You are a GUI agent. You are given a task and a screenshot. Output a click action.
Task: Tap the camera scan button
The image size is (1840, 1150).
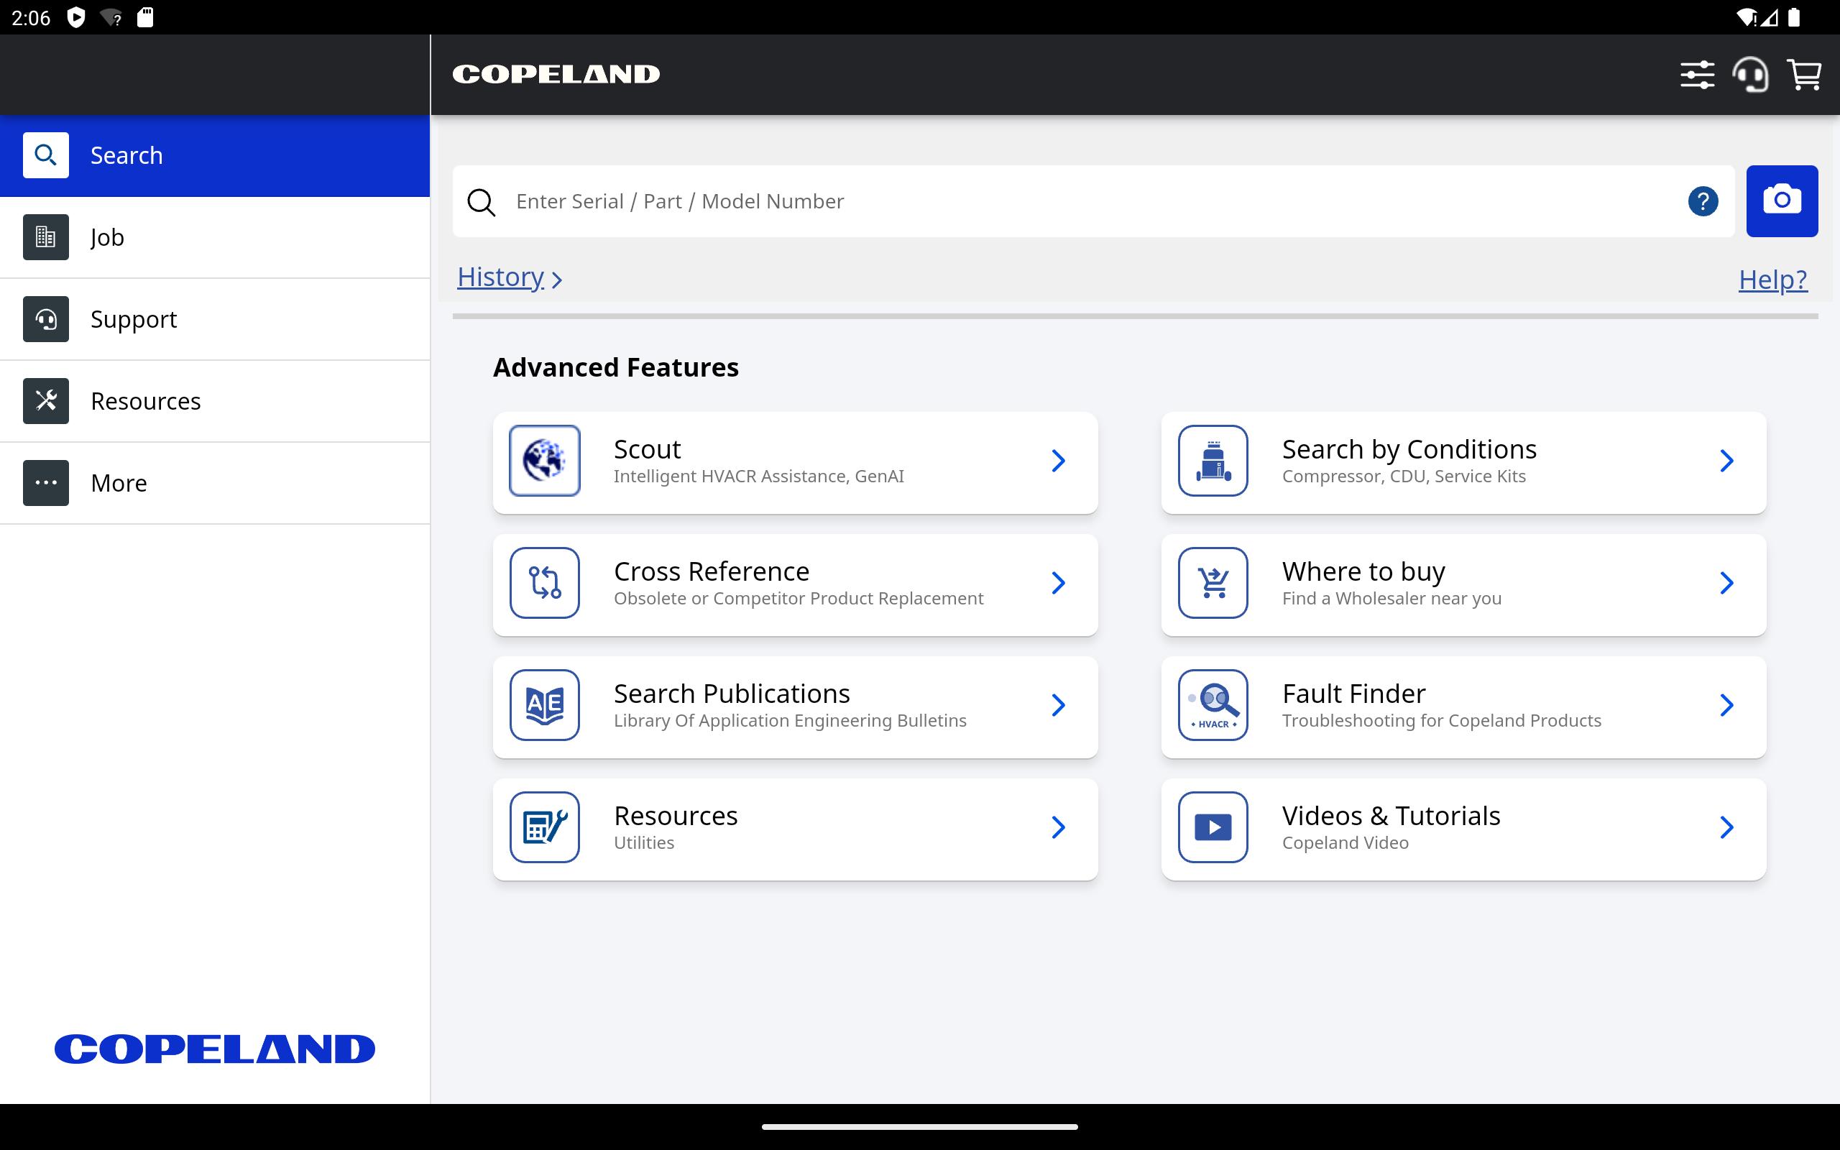click(1780, 201)
